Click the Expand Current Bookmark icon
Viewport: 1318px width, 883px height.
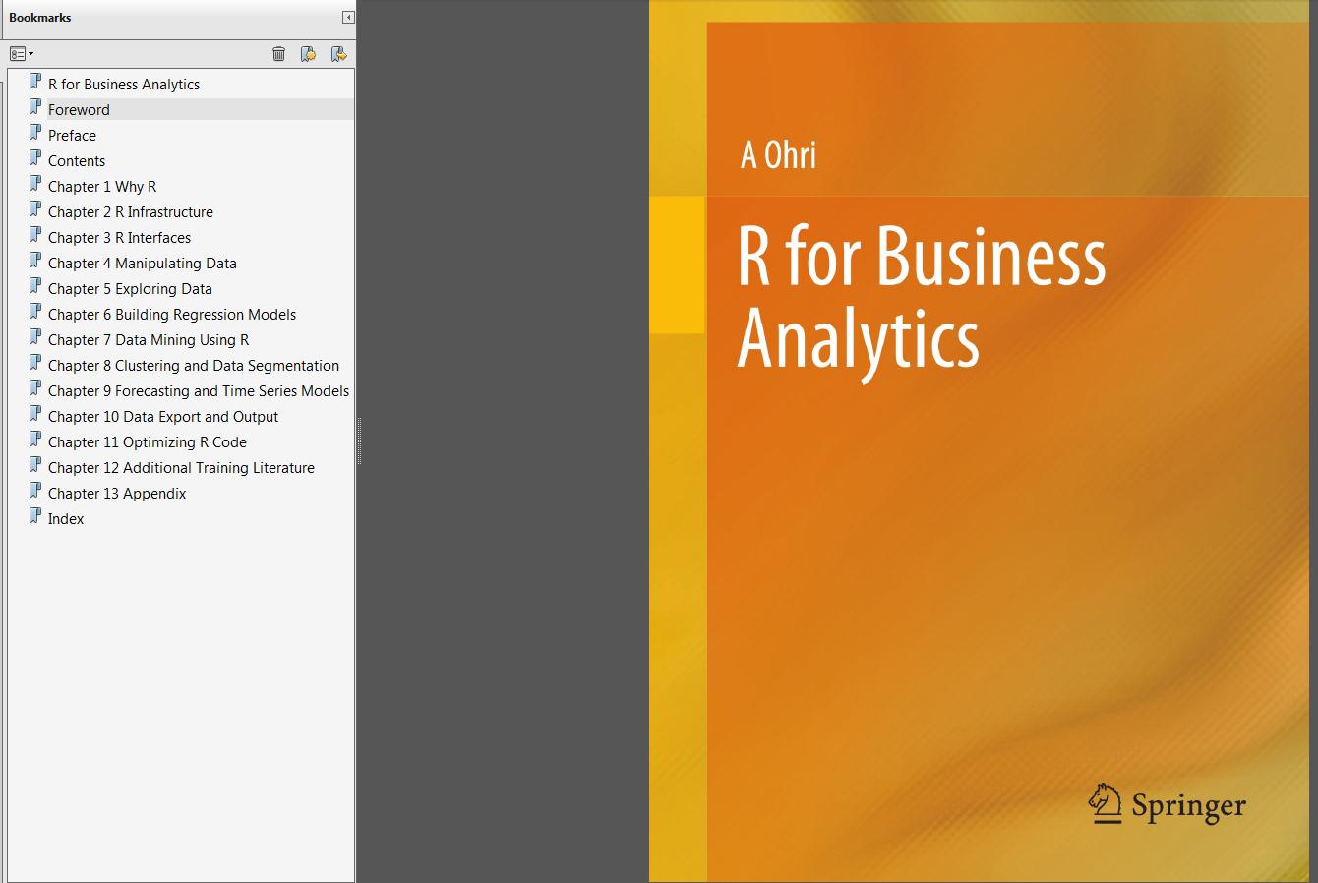pyautogui.click(x=338, y=54)
